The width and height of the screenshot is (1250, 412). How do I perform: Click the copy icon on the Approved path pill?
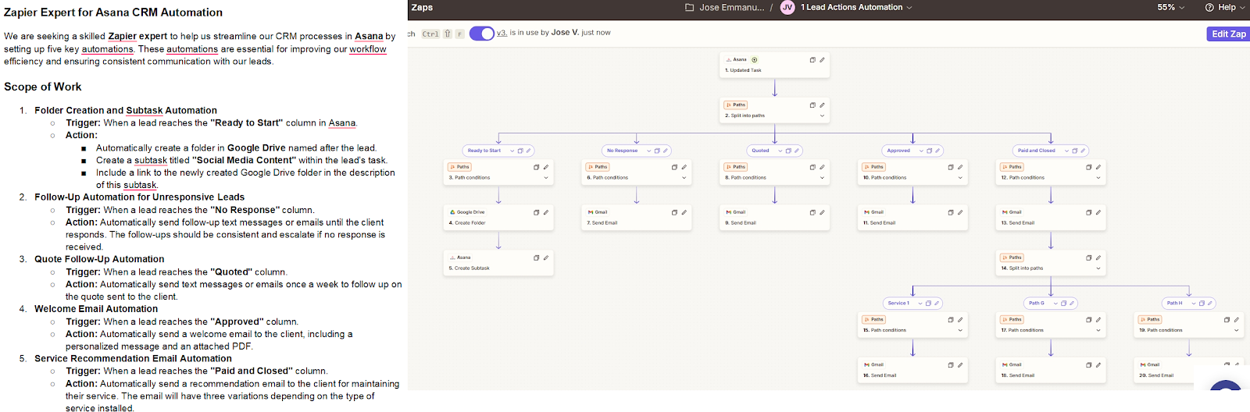(929, 151)
